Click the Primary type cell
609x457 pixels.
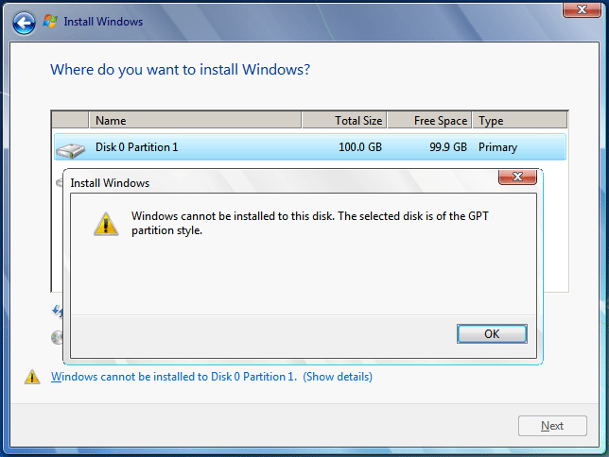pos(497,147)
